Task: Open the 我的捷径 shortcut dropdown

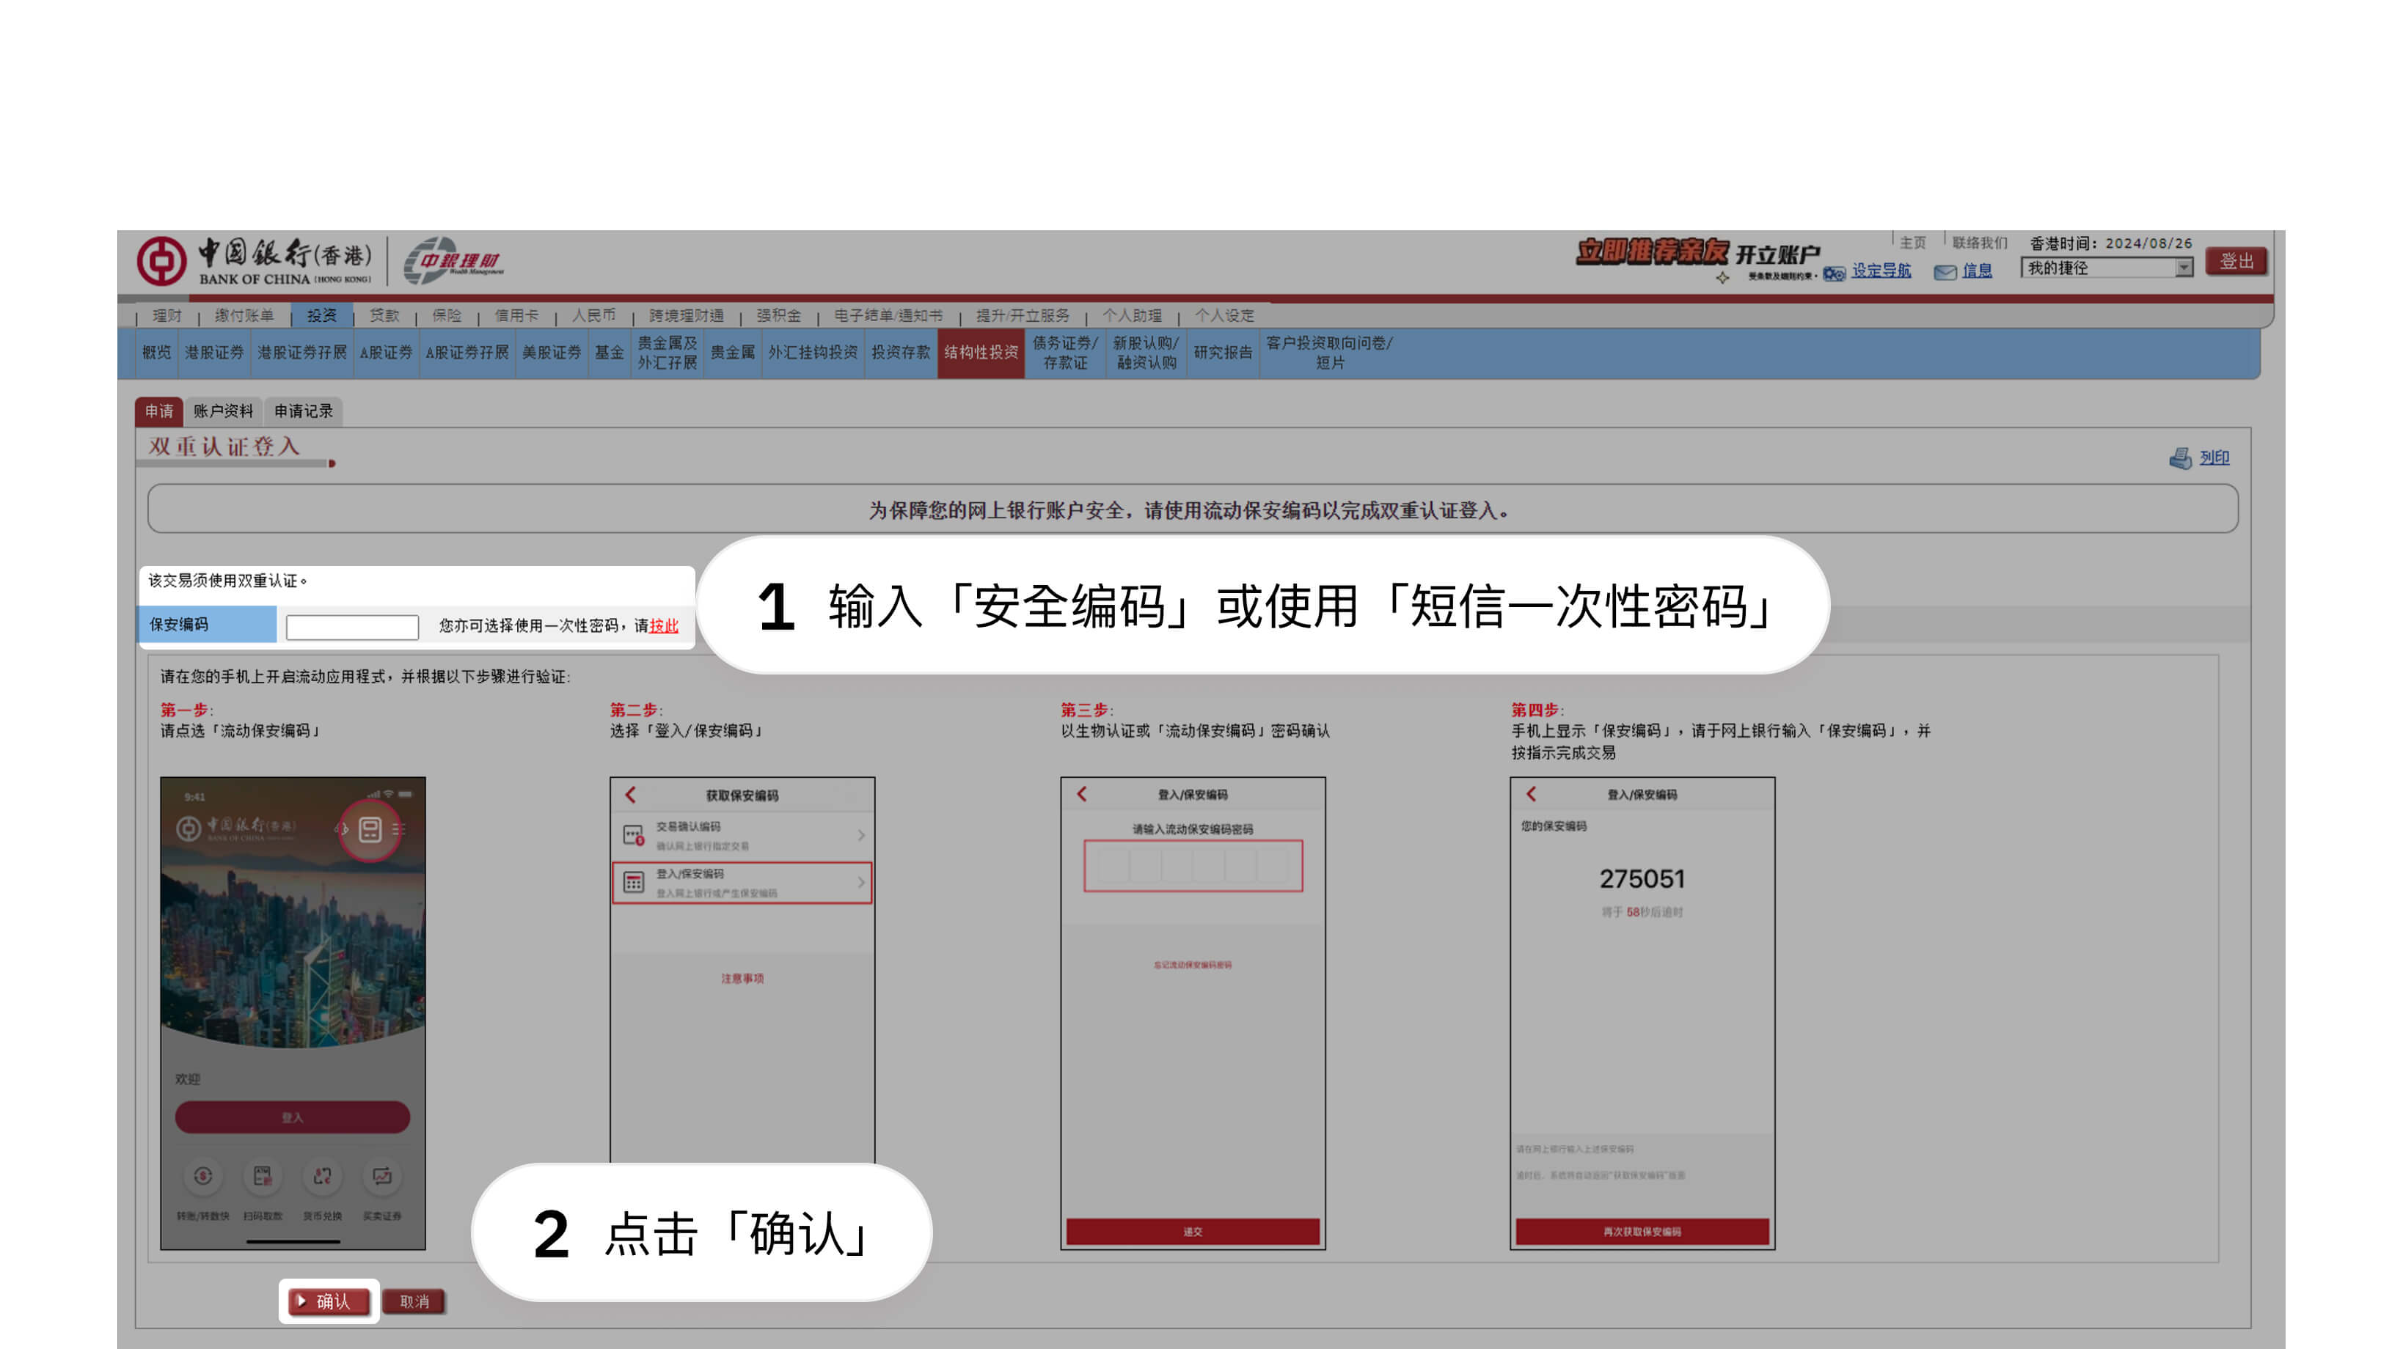Action: (2107, 268)
